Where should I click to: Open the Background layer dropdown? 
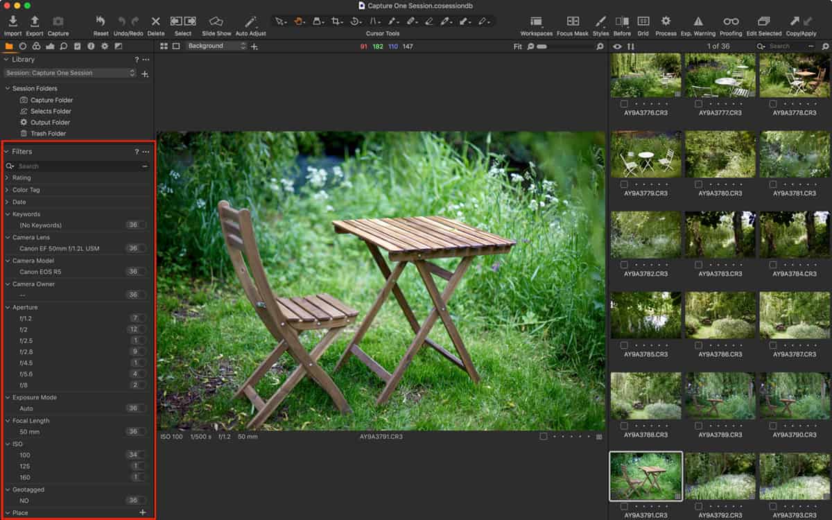pyautogui.click(x=216, y=46)
